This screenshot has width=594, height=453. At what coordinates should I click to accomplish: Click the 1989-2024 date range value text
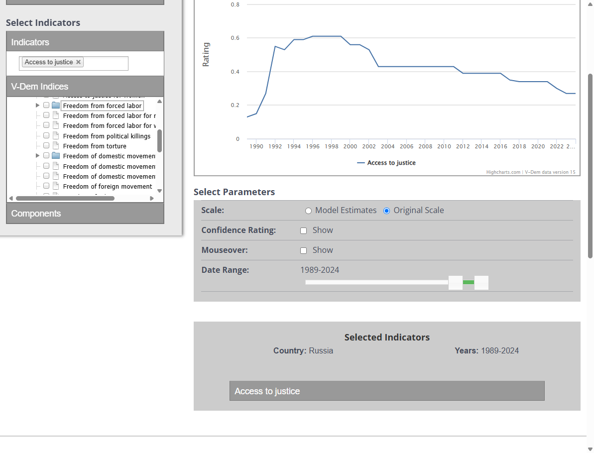(x=320, y=270)
